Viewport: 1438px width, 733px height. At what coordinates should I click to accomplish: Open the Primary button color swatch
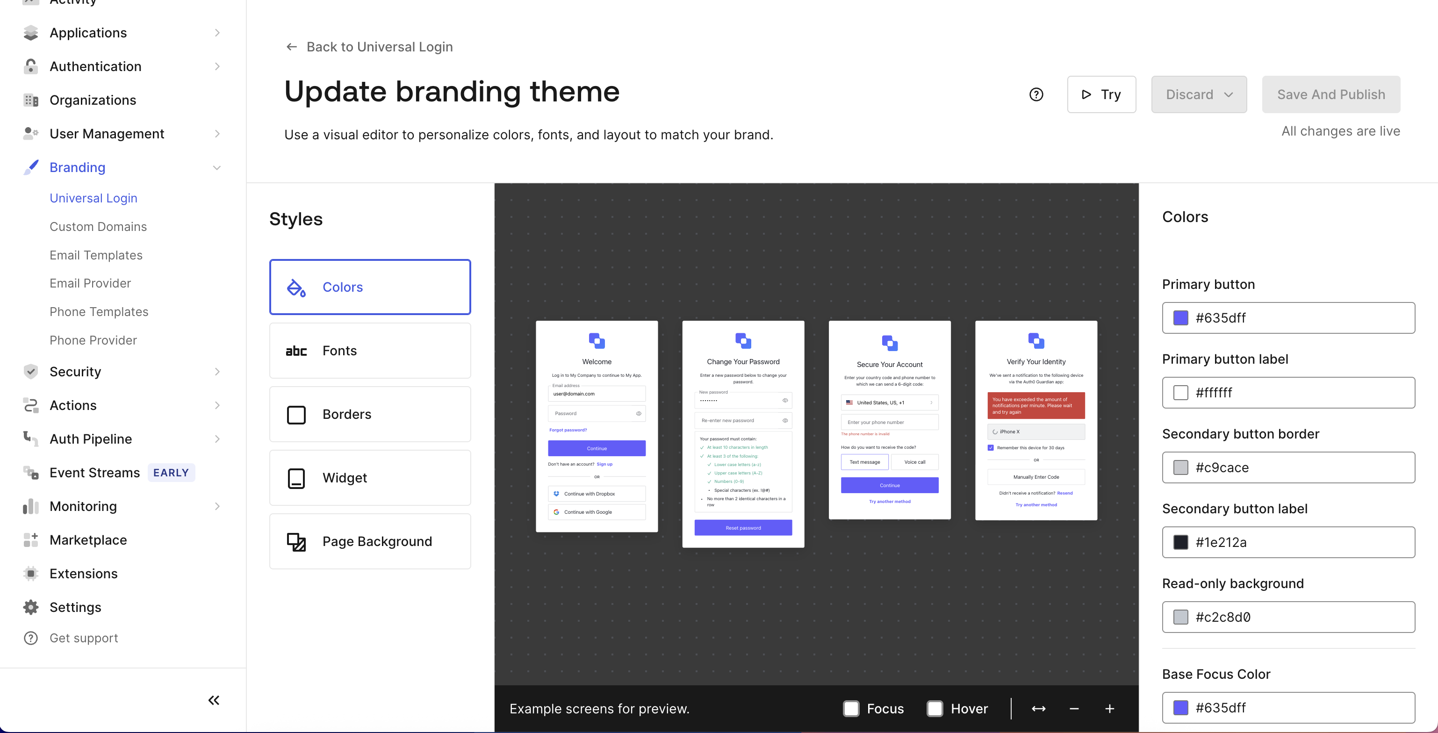[x=1181, y=318]
